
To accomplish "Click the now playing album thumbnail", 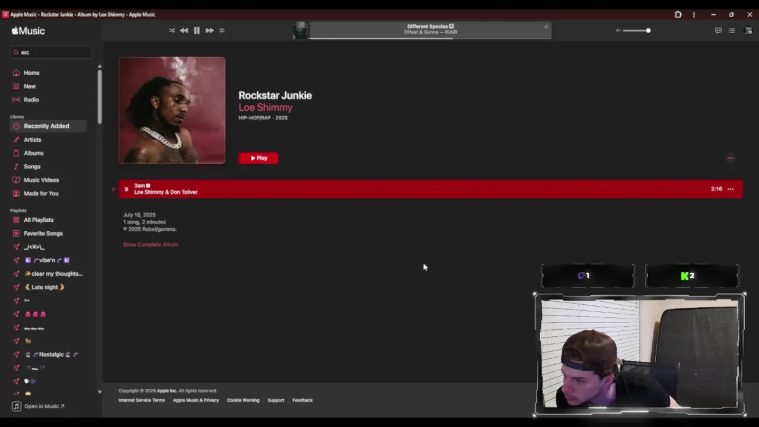I will tap(301, 30).
